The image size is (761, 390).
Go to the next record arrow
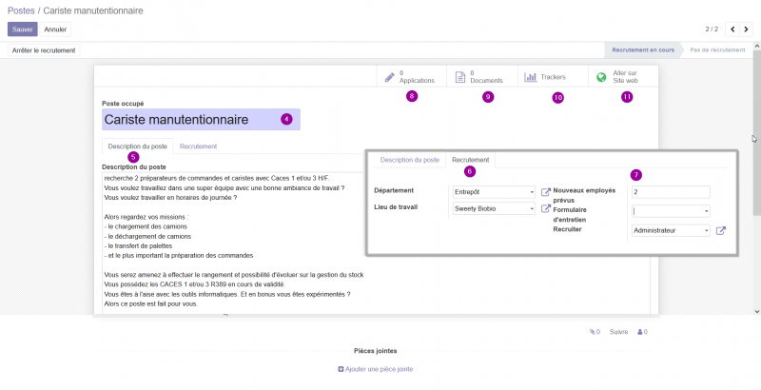pyautogui.click(x=746, y=29)
